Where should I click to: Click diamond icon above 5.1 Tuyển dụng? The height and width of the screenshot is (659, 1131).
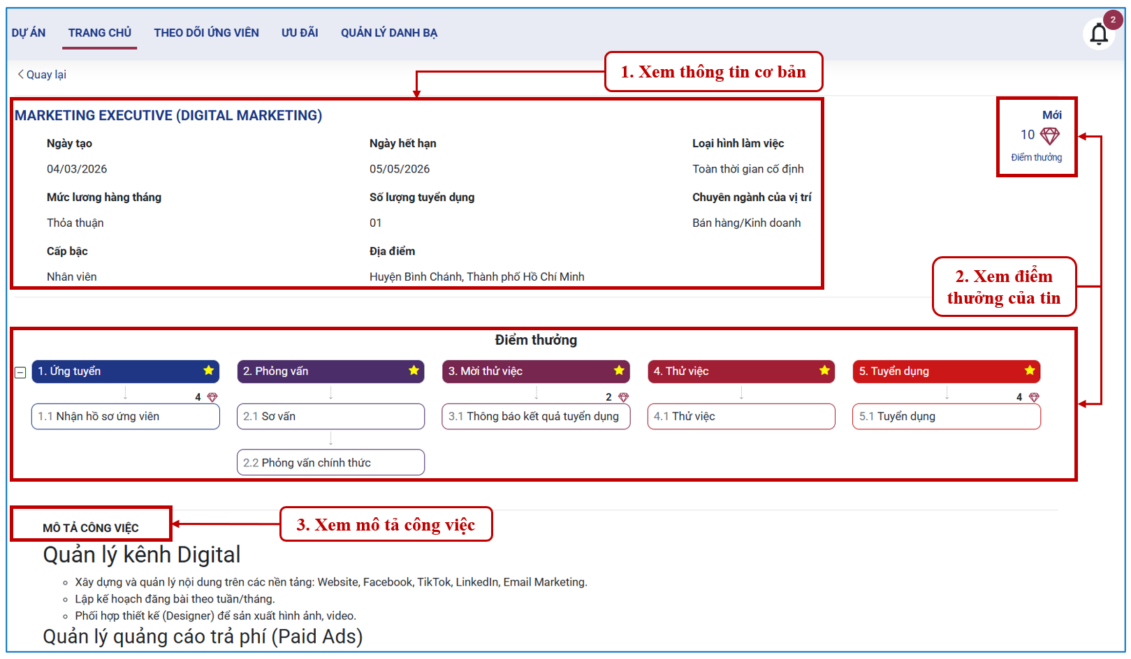tap(1034, 397)
